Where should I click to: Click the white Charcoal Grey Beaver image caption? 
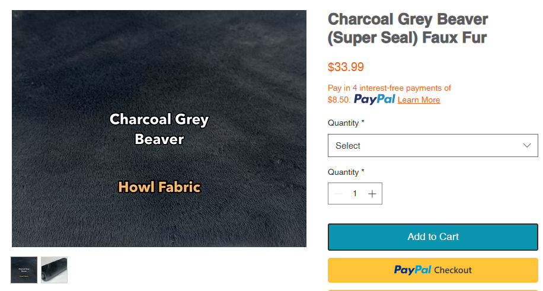point(159,129)
